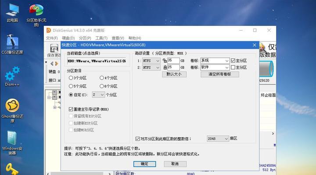Collapse the second disk node in DiskGenius tree
316x175 pixels.
click(49, 98)
